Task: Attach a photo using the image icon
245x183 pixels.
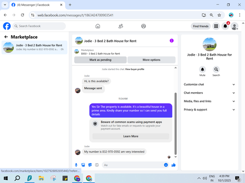Action: pos(83,165)
